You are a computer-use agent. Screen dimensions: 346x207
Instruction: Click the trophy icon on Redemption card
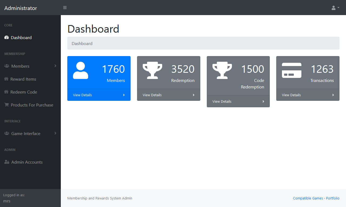pyautogui.click(x=152, y=70)
